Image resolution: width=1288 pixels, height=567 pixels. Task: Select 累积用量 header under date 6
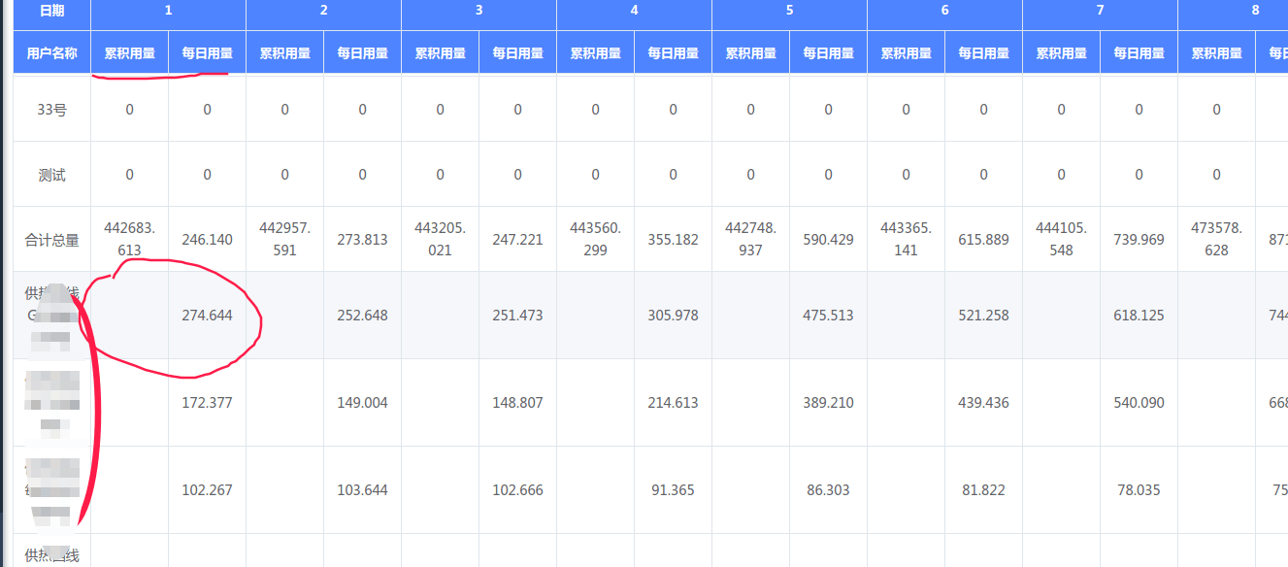[x=906, y=53]
